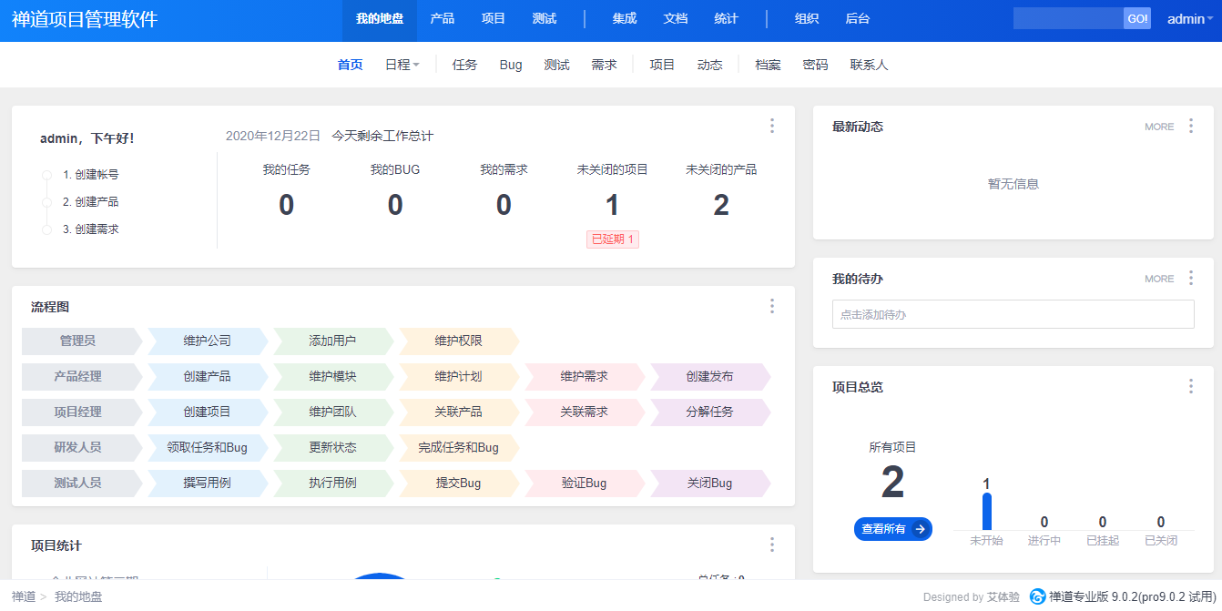Click the 禅道 logo icon in footer
Image resolution: width=1222 pixels, height=611 pixels.
1037,596
